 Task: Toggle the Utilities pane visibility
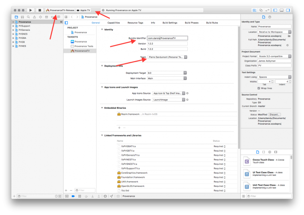[x=288, y=10]
